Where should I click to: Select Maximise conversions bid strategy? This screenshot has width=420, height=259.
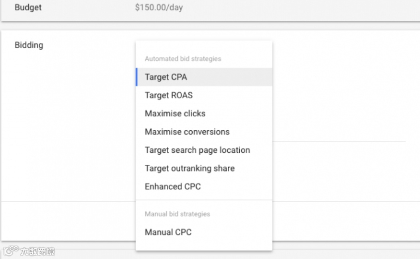pos(187,132)
